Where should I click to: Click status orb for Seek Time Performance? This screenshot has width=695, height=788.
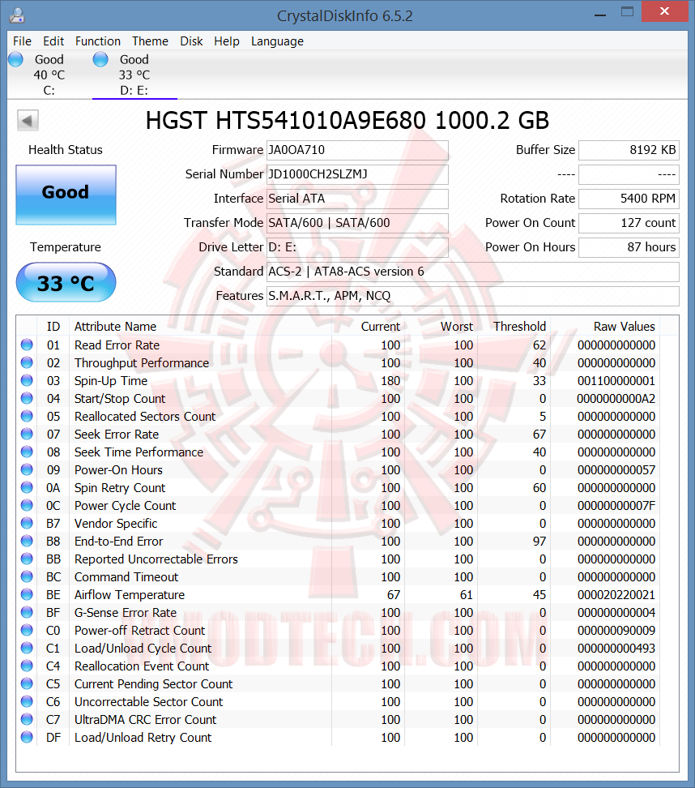(x=27, y=452)
